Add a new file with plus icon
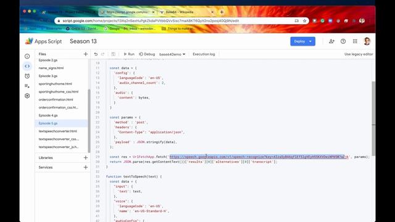 (86, 54)
